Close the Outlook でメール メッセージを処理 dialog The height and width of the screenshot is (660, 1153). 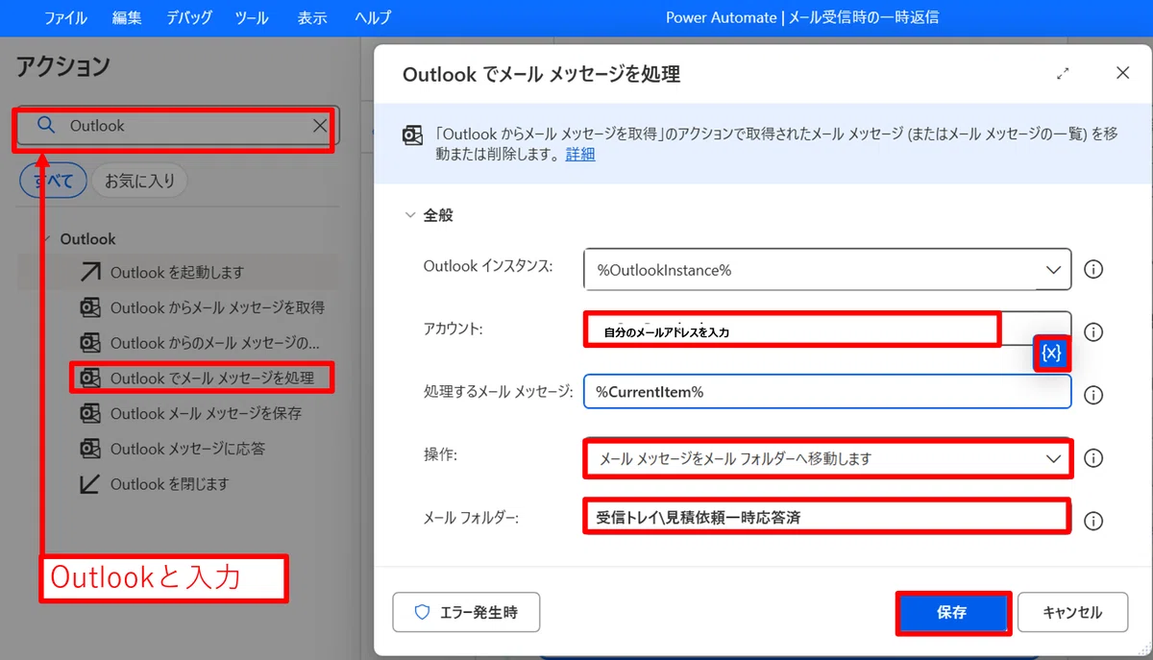click(x=1123, y=73)
